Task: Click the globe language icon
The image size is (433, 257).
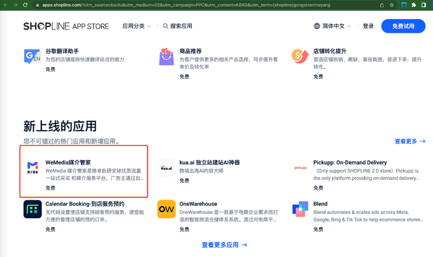Action: point(317,26)
